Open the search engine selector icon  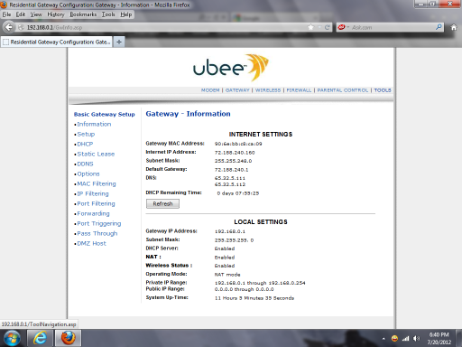[343, 27]
